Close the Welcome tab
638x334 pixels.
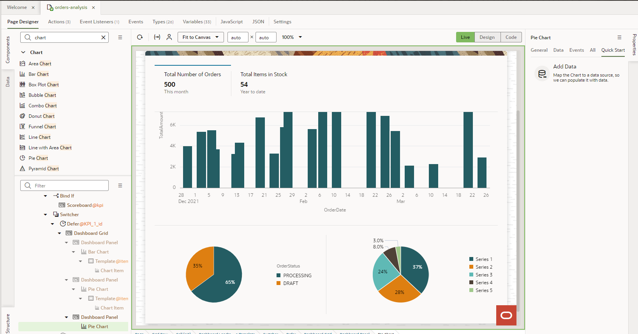[x=33, y=7]
